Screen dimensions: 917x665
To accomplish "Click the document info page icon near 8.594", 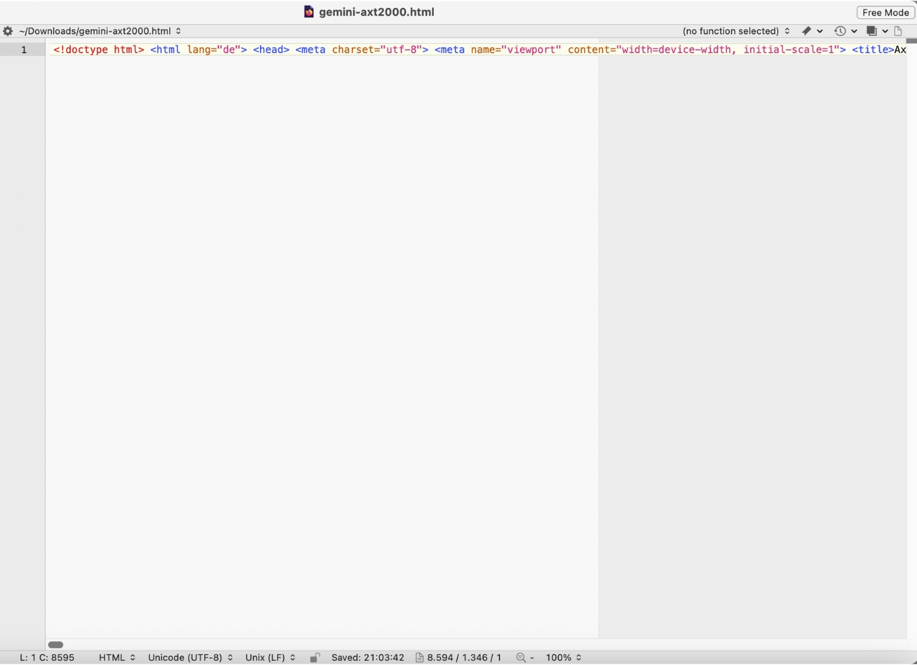I will click(x=419, y=658).
